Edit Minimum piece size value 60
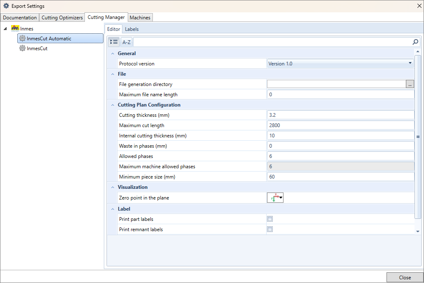The height and width of the screenshot is (283, 424). click(x=340, y=176)
